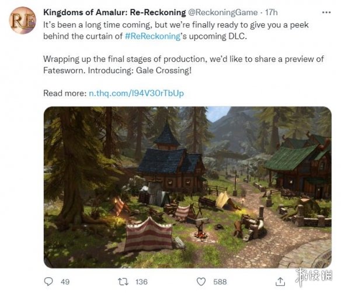Click the like count 588
This screenshot has width=341, height=293.
(220, 282)
